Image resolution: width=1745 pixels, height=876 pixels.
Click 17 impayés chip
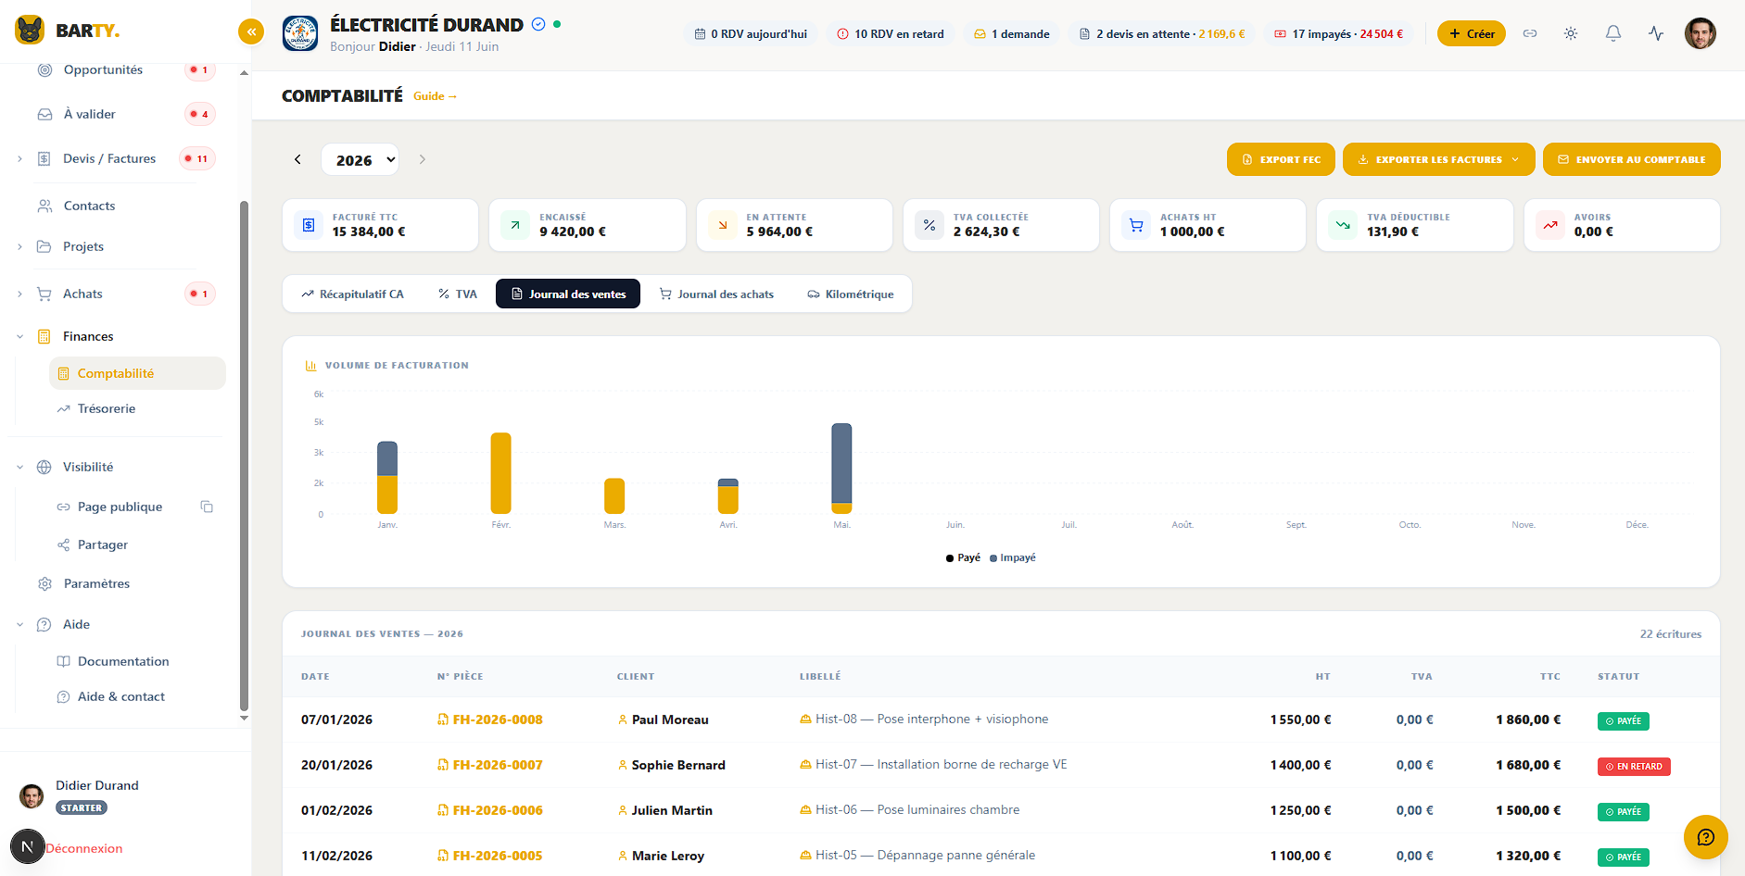[1339, 33]
